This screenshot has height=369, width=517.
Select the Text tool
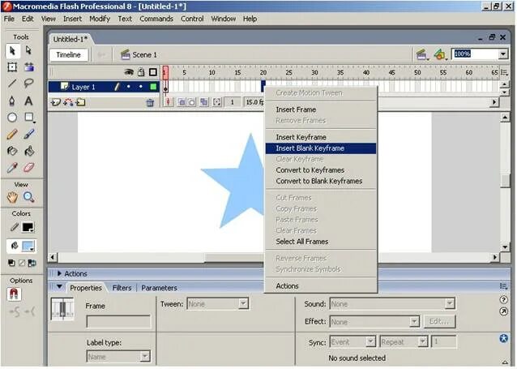28,101
